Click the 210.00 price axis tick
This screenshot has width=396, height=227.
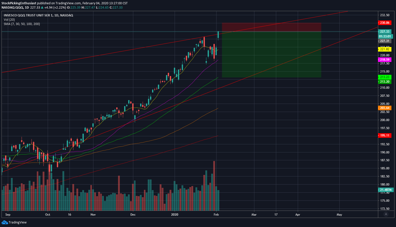coord(385,88)
